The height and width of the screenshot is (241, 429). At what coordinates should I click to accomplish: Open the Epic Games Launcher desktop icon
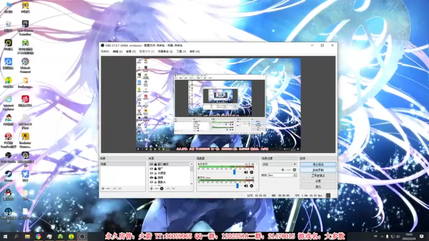click(25, 28)
